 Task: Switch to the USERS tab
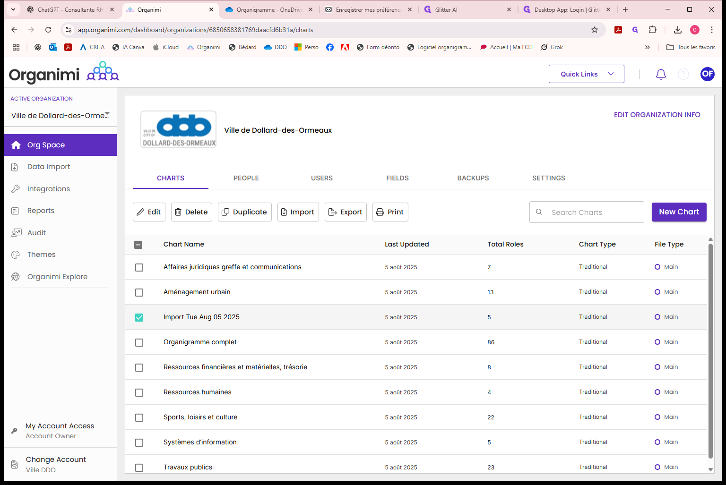coord(322,178)
